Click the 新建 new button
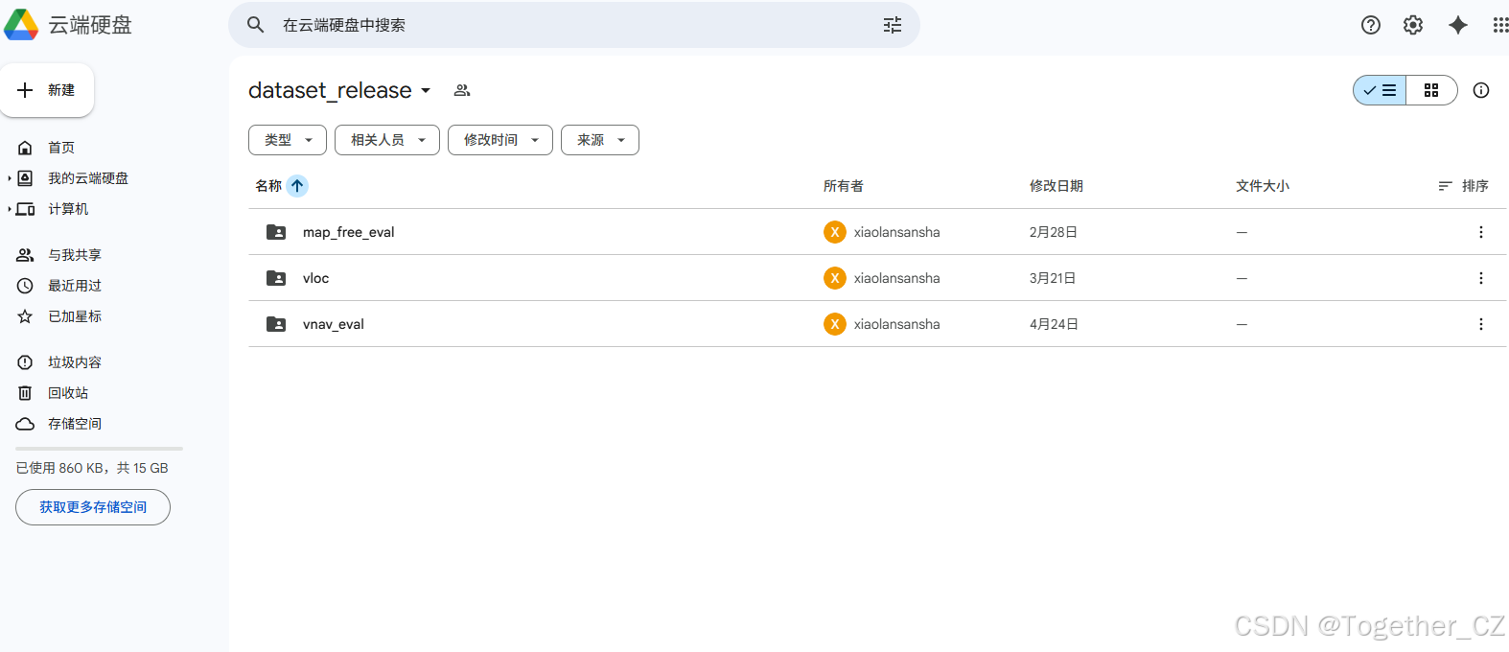This screenshot has height=652, width=1509. [47, 90]
